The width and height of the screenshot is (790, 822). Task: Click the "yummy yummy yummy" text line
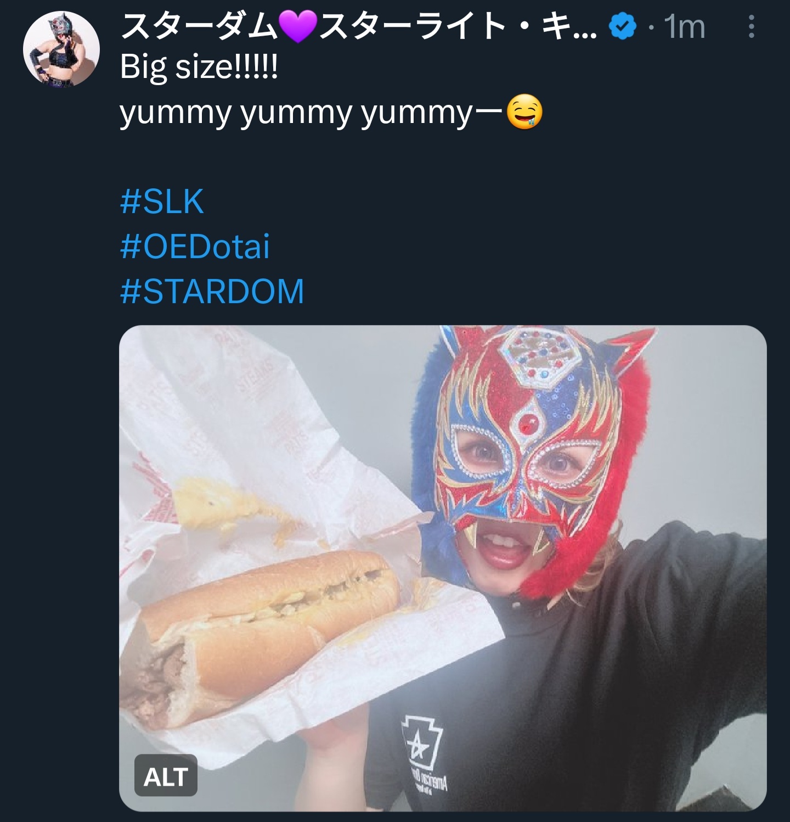pyautogui.click(x=311, y=113)
